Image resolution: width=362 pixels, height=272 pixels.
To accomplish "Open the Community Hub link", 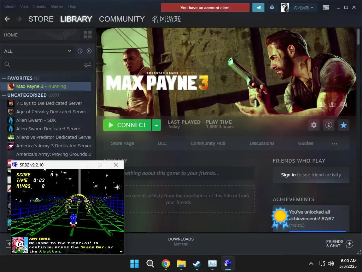I will point(208,143).
